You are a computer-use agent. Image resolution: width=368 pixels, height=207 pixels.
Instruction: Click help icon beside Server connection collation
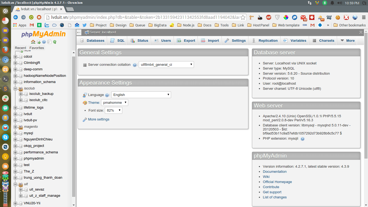134,65
